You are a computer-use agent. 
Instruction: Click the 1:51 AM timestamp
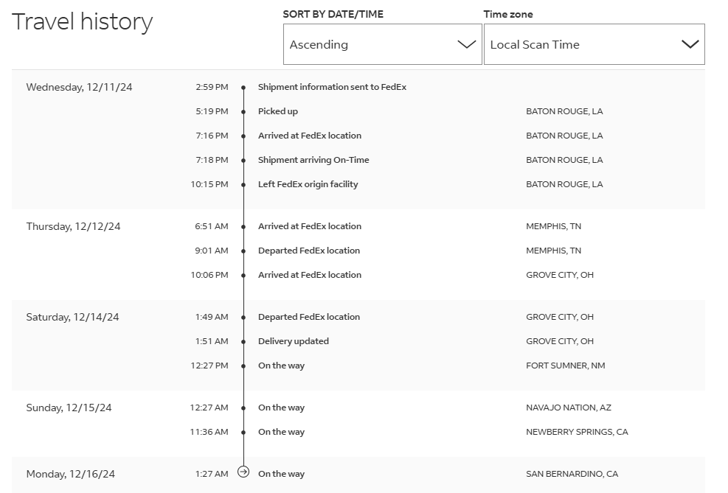(212, 341)
